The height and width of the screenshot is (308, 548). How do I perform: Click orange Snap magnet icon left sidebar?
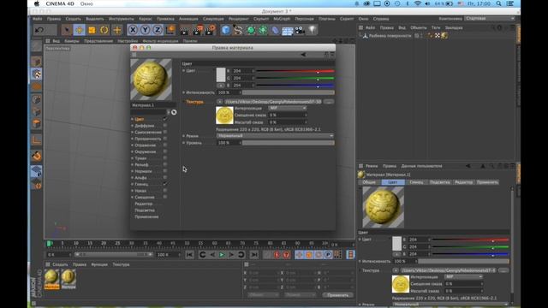tap(36, 156)
